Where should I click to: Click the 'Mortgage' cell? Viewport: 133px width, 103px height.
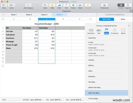click(x=14, y=41)
